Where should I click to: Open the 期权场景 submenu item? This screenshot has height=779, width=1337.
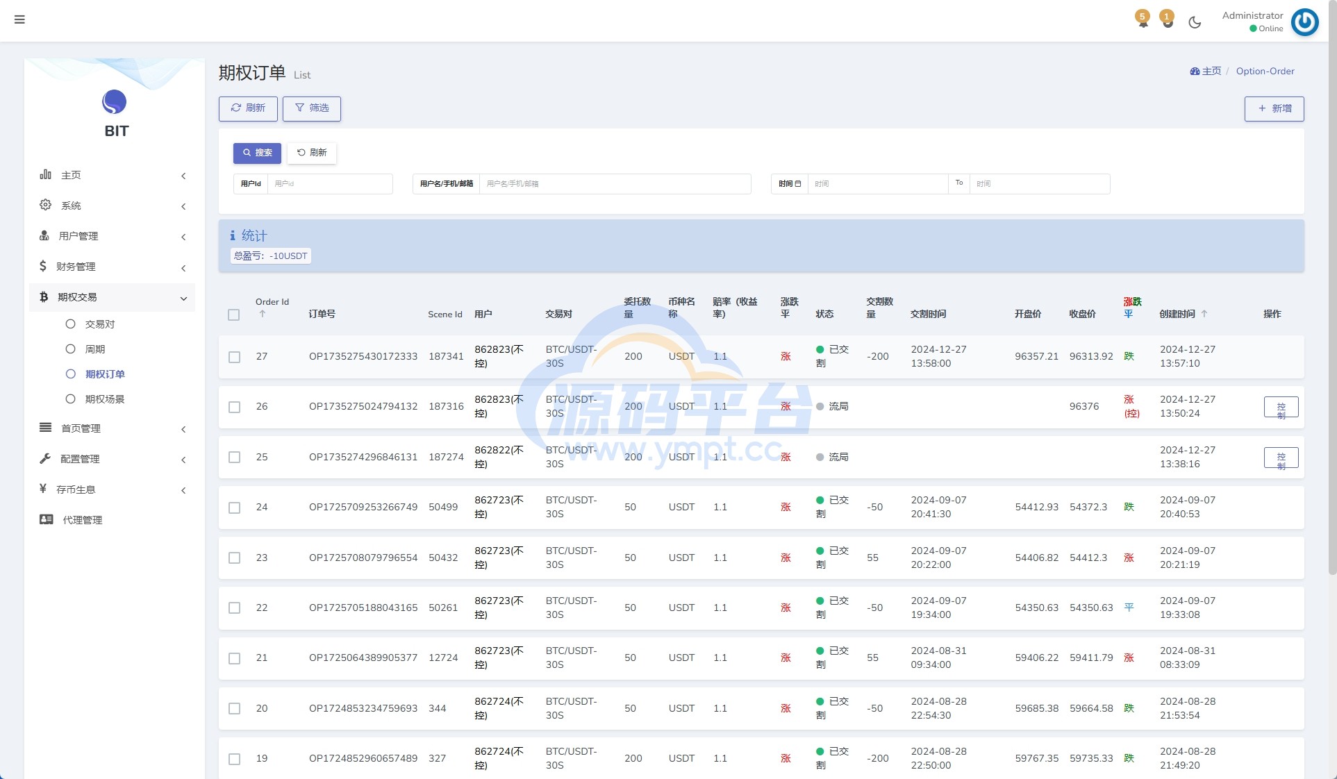point(105,399)
